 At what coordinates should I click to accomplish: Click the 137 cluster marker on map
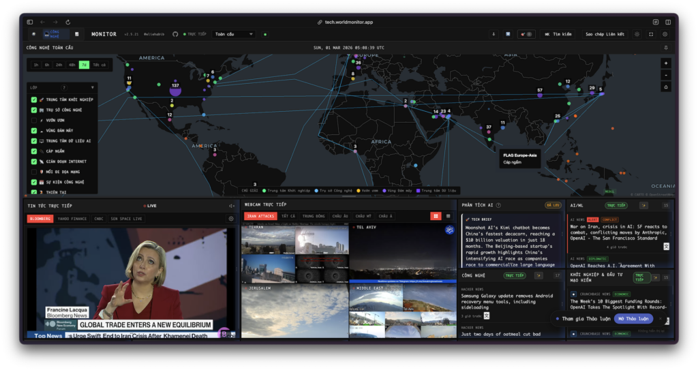pyautogui.click(x=175, y=91)
